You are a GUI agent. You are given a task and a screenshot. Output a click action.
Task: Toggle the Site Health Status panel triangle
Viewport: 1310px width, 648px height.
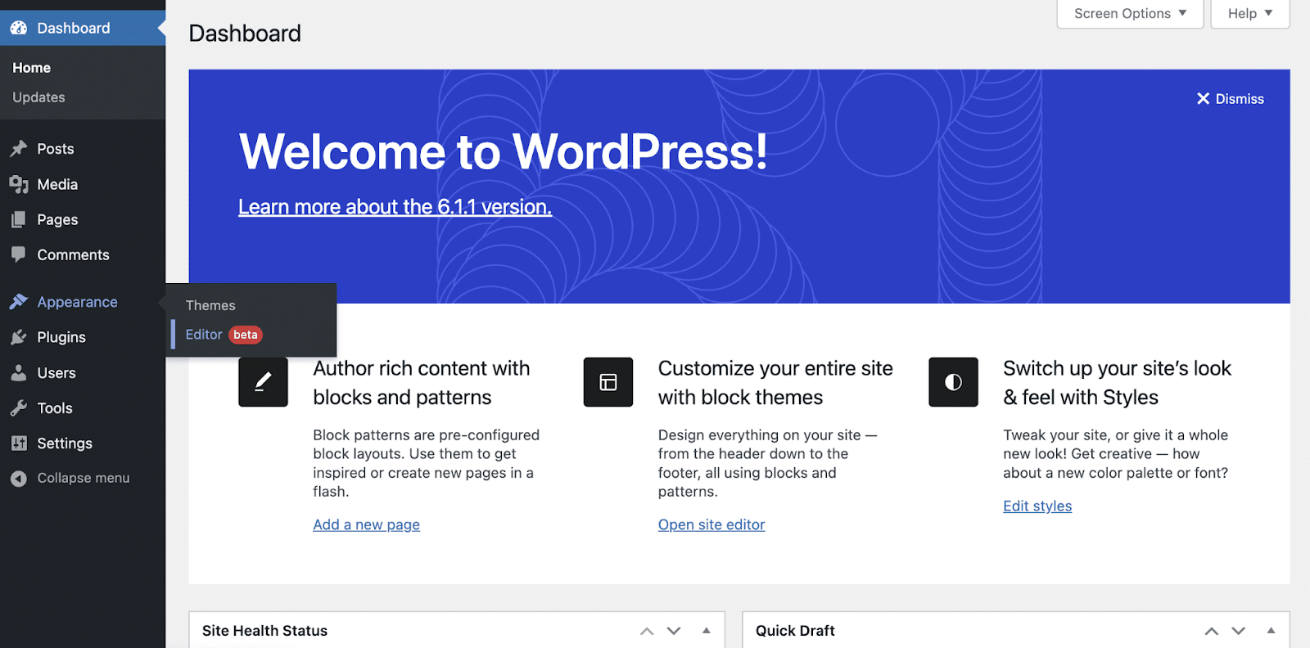707,631
